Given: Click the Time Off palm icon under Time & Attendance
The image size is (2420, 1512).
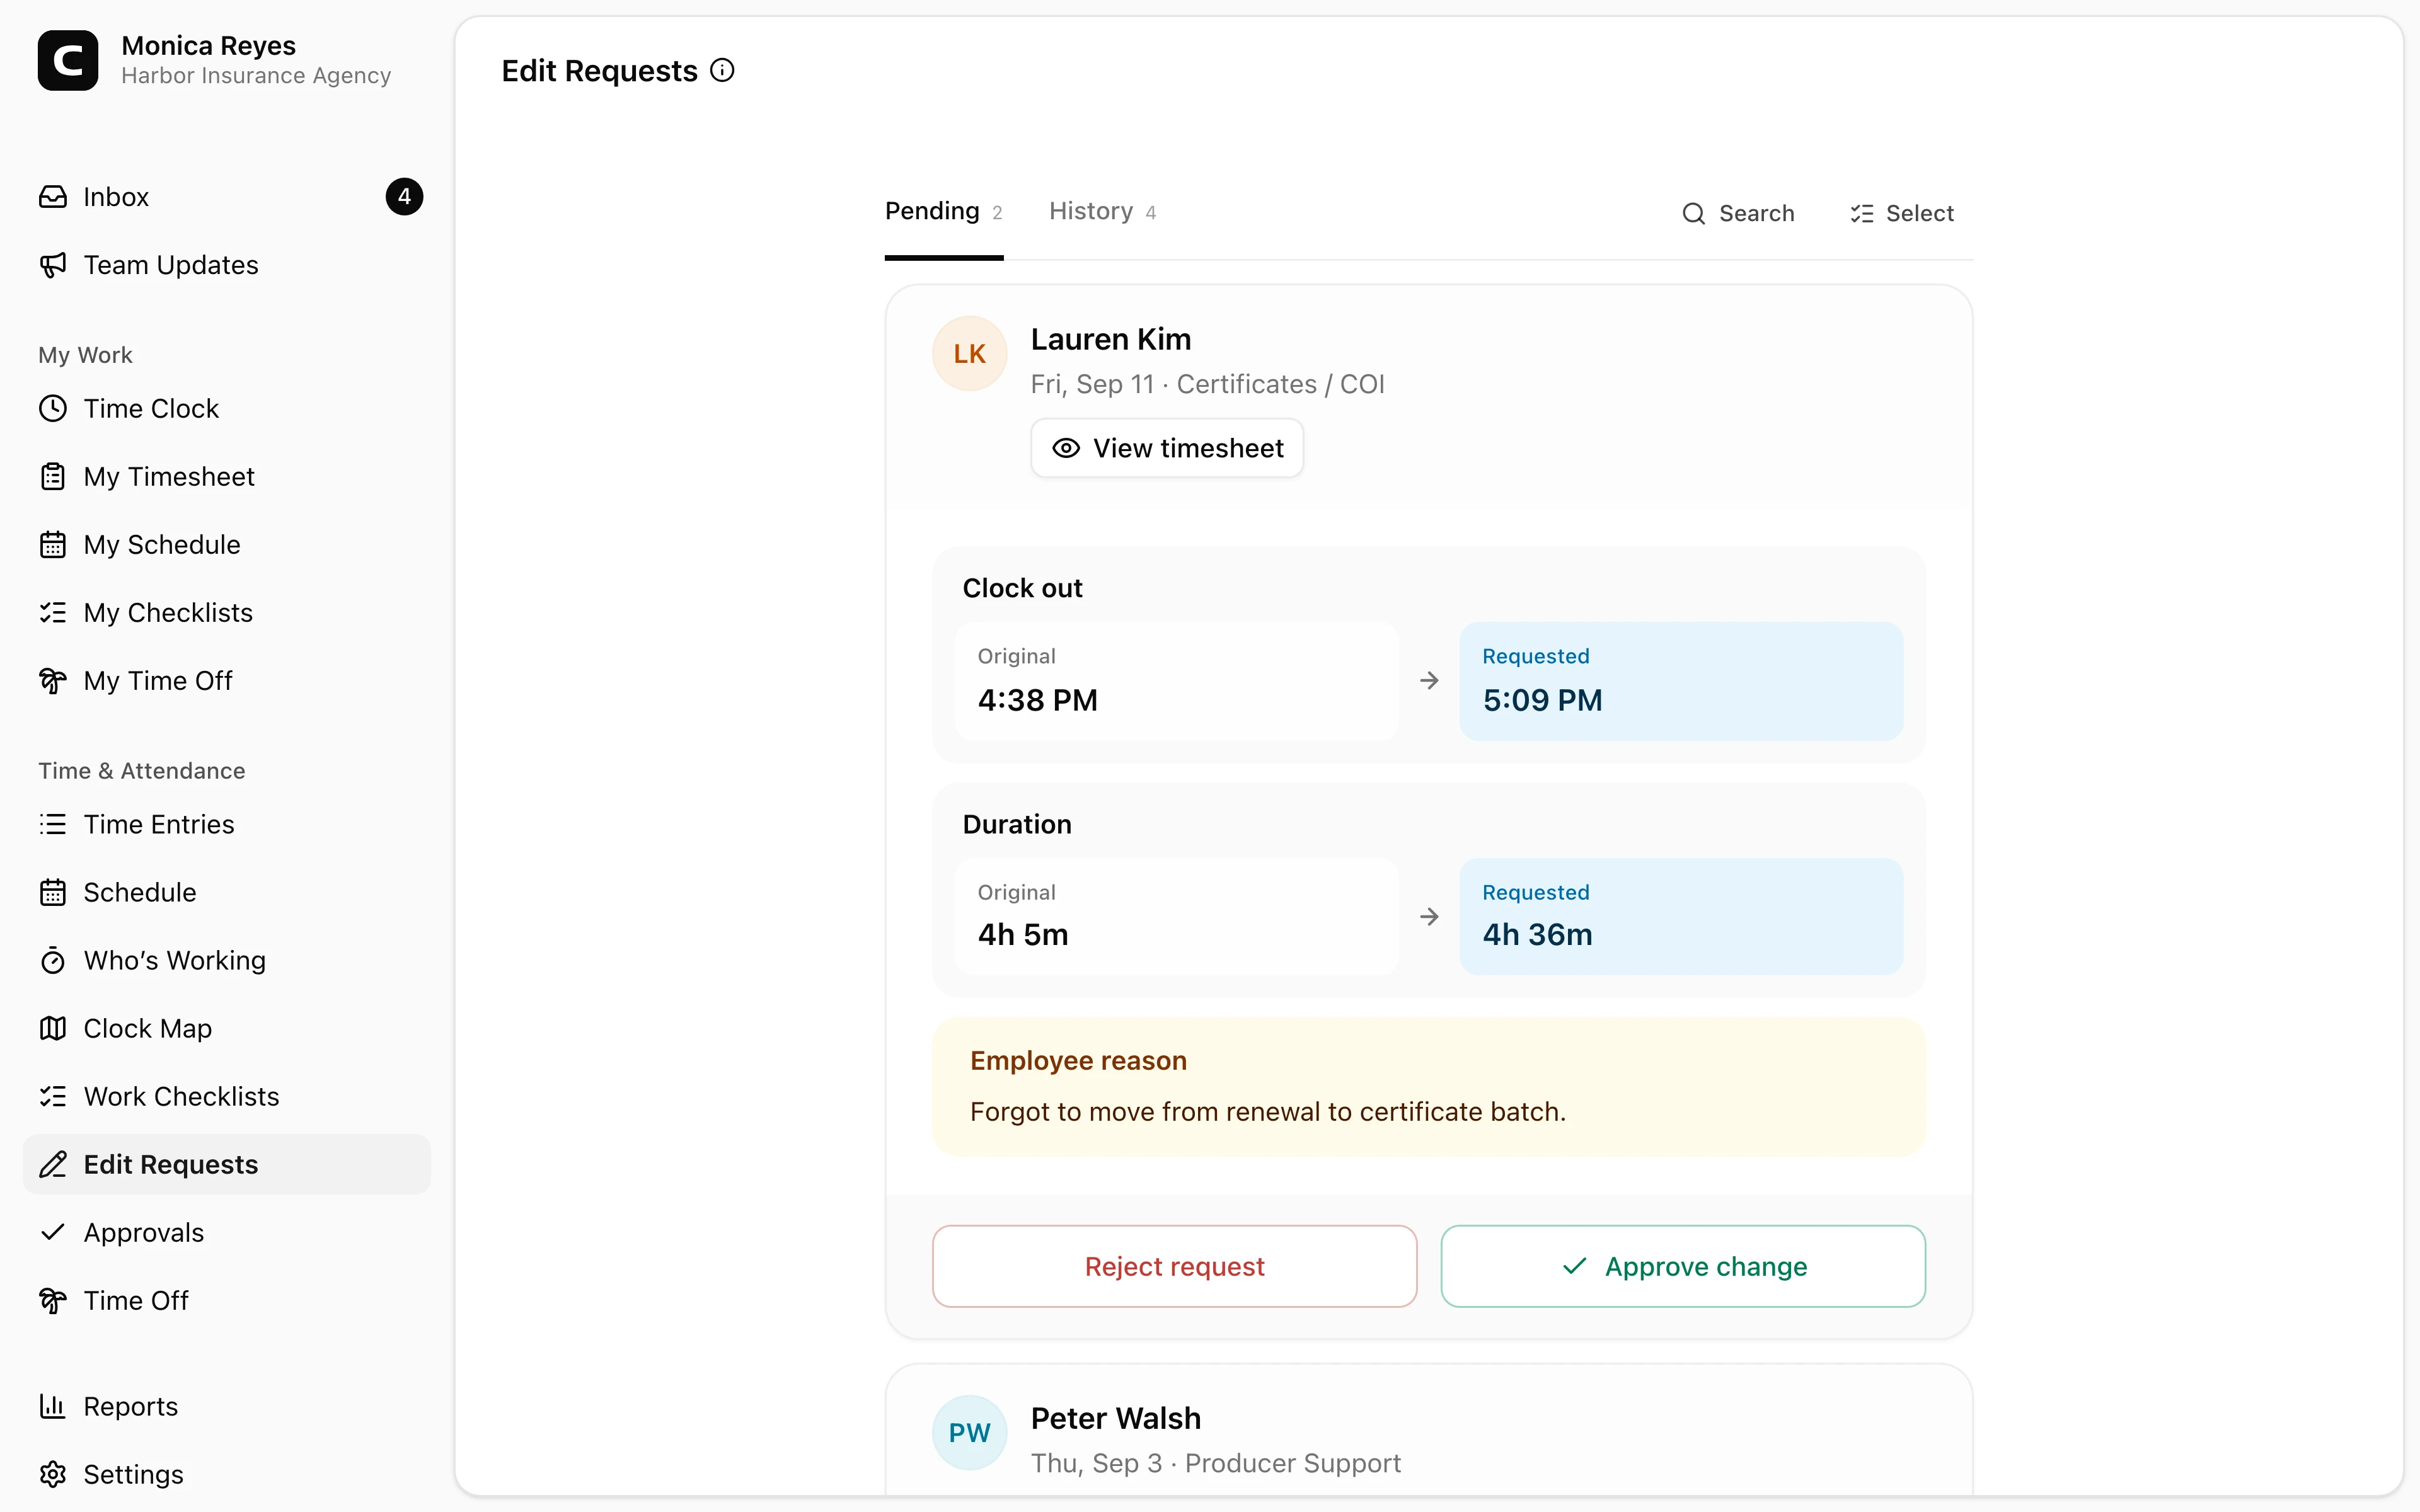Looking at the screenshot, I should 53,1301.
